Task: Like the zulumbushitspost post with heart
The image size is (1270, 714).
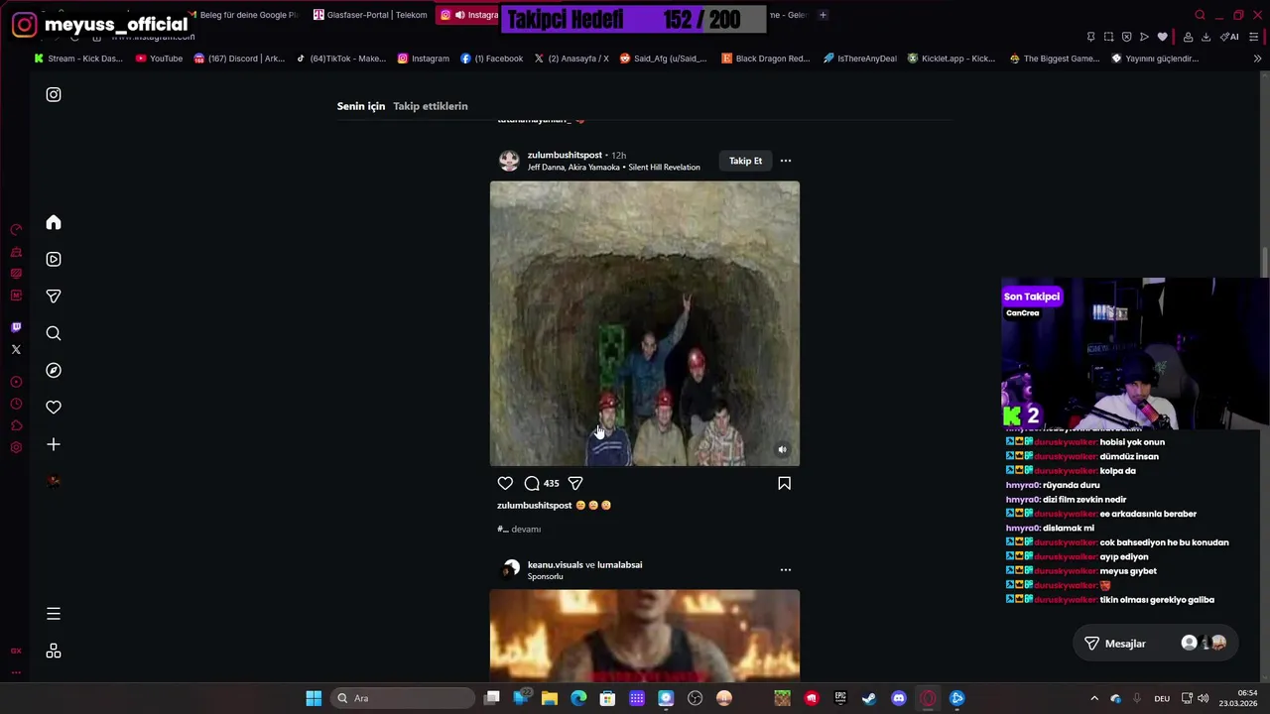Action: (x=505, y=483)
